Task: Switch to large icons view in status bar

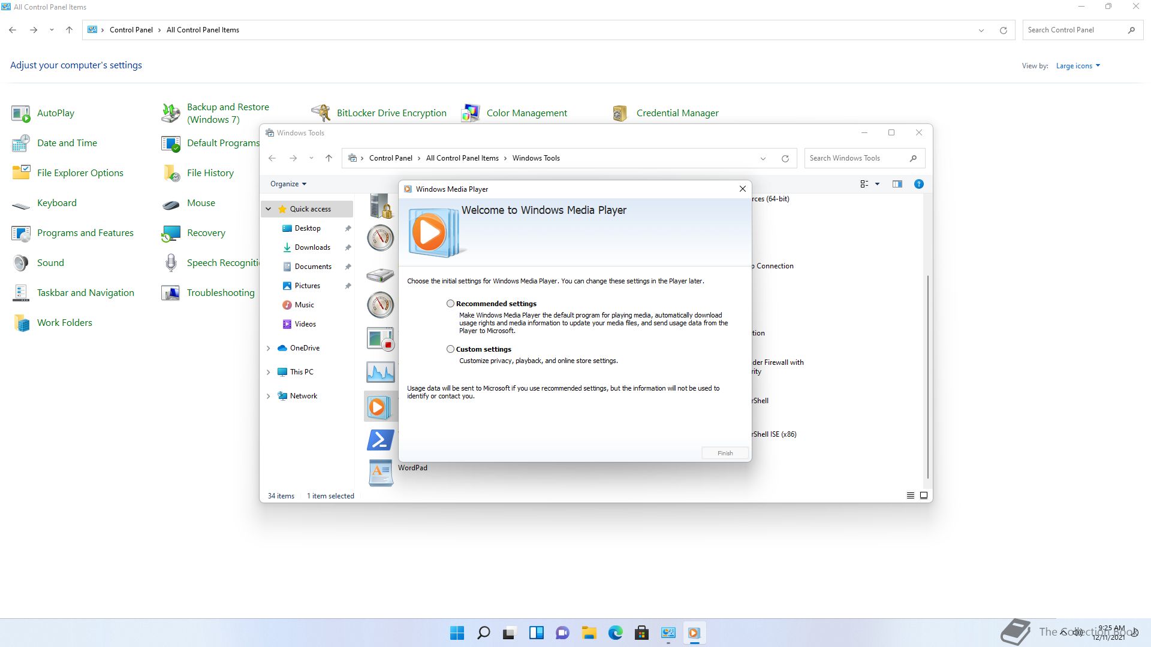Action: point(924,495)
